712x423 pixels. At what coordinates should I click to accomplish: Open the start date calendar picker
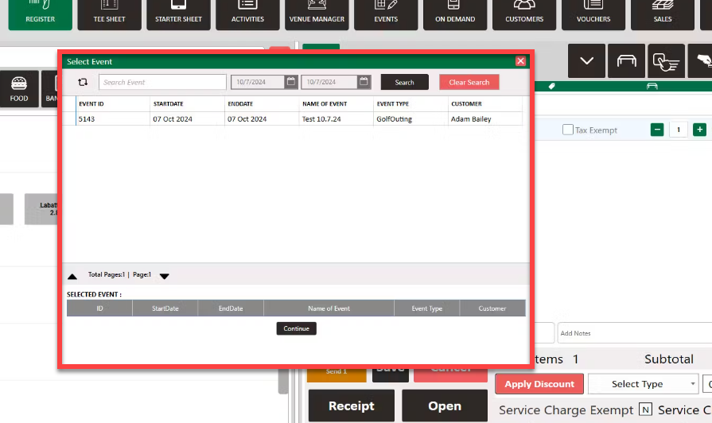coord(291,82)
